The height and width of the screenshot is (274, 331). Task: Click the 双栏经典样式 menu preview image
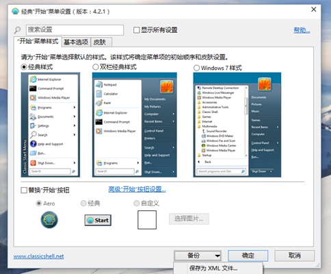[x=135, y=125]
